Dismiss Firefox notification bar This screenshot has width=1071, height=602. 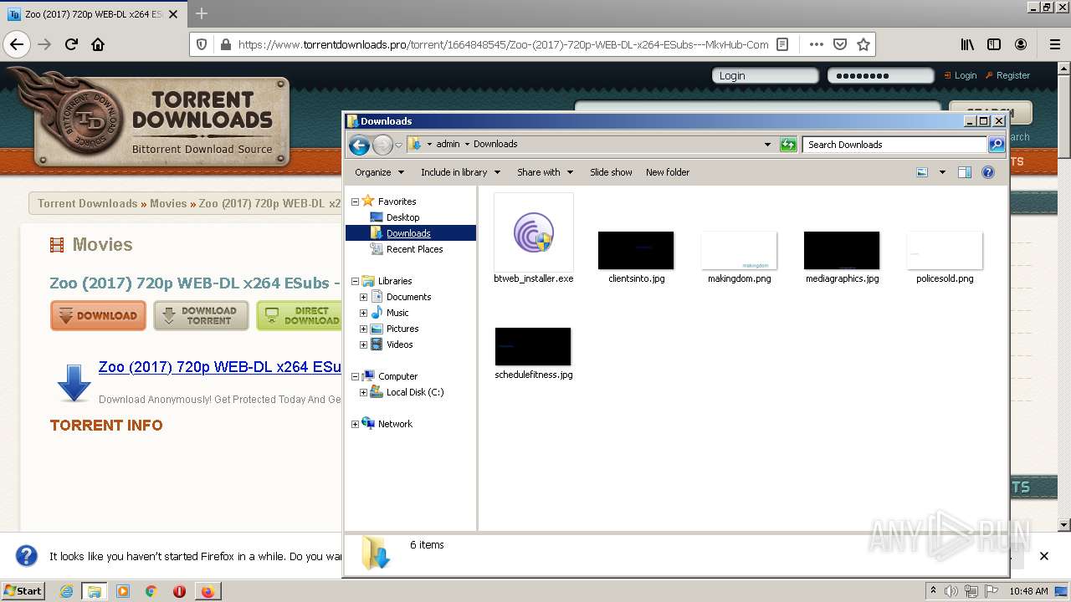pyautogui.click(x=1044, y=556)
